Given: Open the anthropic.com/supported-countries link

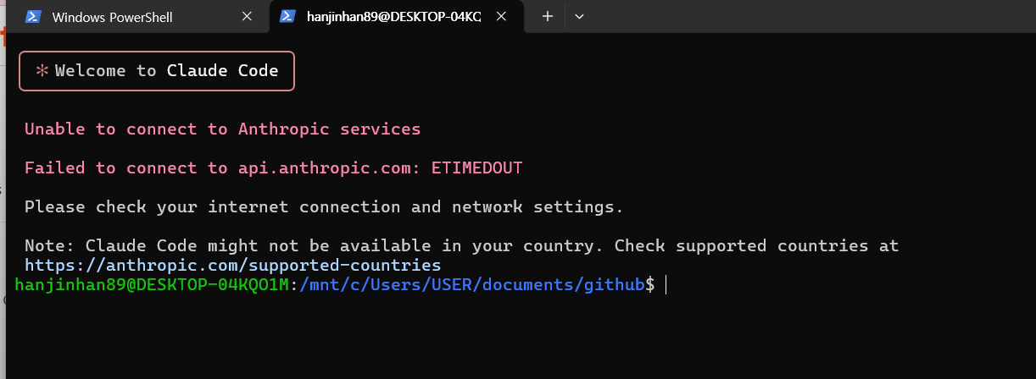Looking at the screenshot, I should point(233,266).
